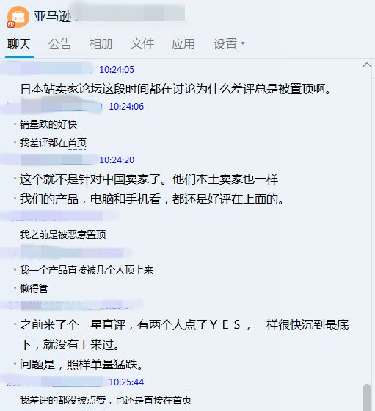Expand the 设置 dropdown menu
Viewport: 375px width, 411px height.
(x=229, y=44)
